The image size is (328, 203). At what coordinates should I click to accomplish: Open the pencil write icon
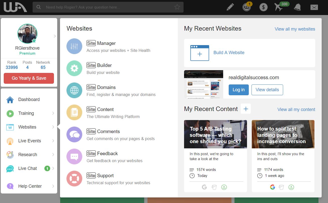(230, 7)
